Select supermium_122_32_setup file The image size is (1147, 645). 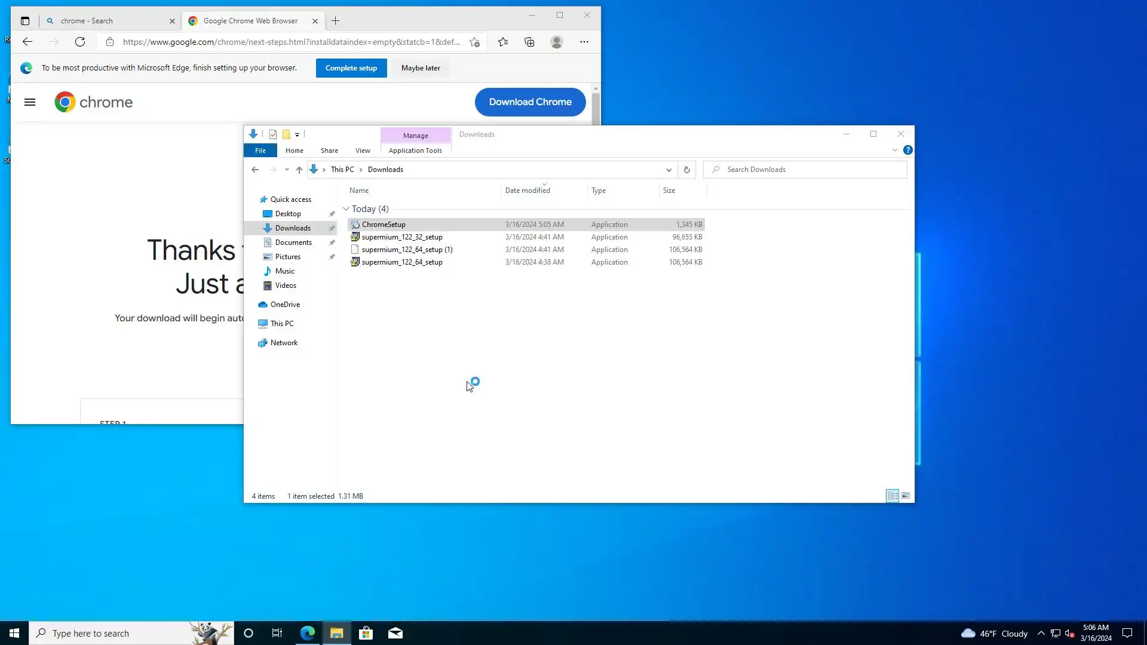(402, 237)
